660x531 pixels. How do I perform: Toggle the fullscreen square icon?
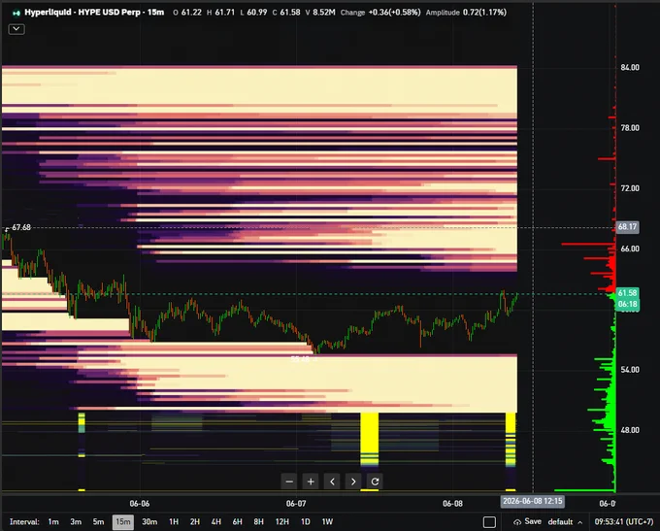click(x=489, y=522)
